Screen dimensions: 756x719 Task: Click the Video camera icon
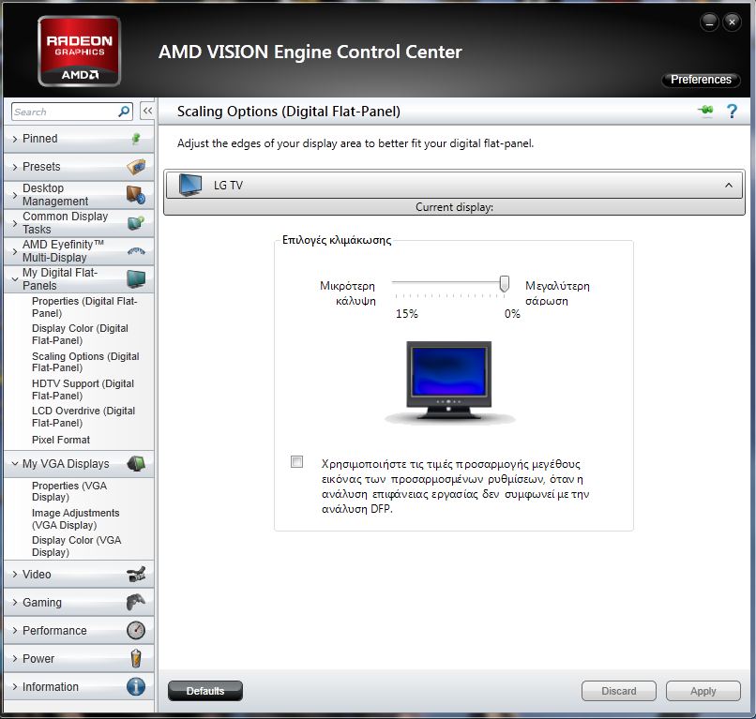pos(136,574)
